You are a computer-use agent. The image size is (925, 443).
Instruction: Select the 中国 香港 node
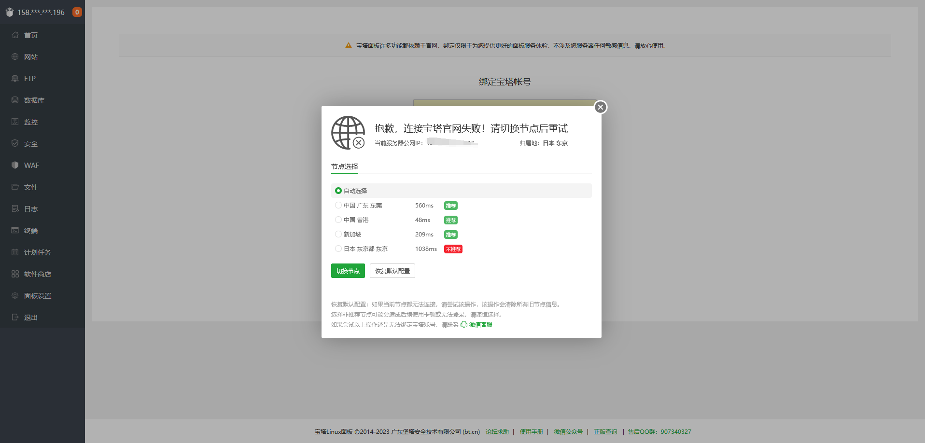338,220
